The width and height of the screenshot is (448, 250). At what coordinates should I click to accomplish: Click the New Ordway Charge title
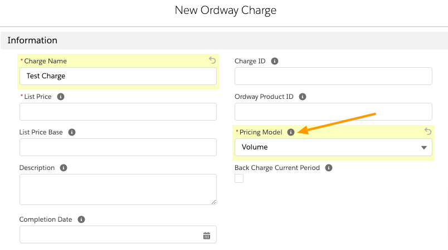pyautogui.click(x=226, y=10)
